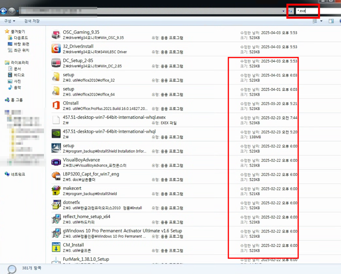Select the setup icon for office_32

[56, 77]
